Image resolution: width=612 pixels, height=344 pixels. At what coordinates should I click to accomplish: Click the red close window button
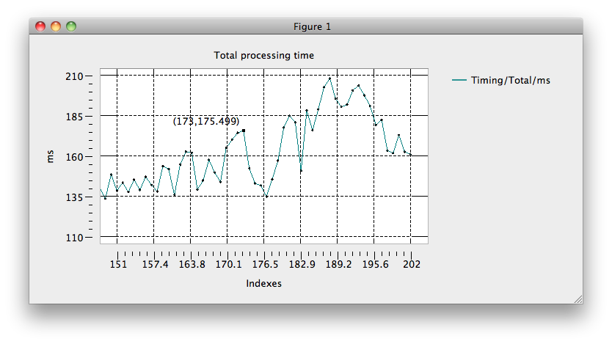40,26
